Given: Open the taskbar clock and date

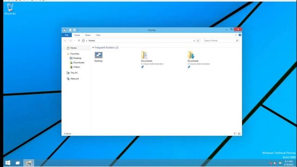Looking at the screenshot, I should 289,163.
